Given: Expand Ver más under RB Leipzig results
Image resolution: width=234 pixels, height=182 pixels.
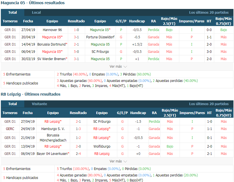Looking at the screenshot, I should (118, 161).
